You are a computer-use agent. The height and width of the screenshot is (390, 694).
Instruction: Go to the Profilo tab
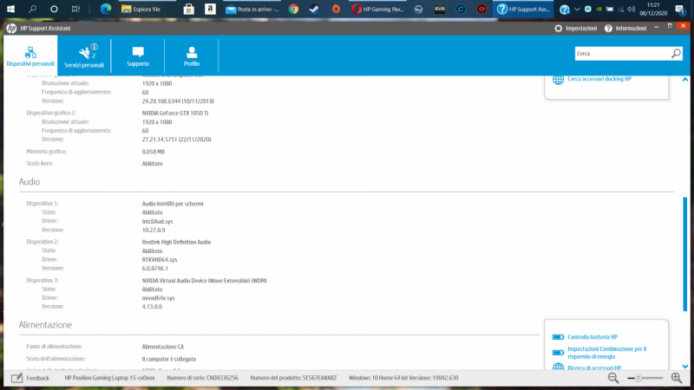coord(191,56)
